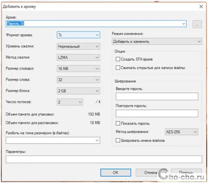Open the 'Формат архива' 7z dropdown

pyautogui.click(x=79, y=35)
